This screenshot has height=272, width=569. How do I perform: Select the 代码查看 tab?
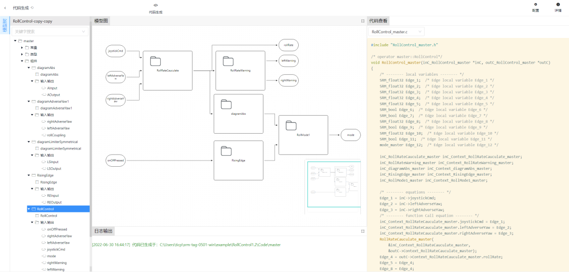tap(378, 21)
